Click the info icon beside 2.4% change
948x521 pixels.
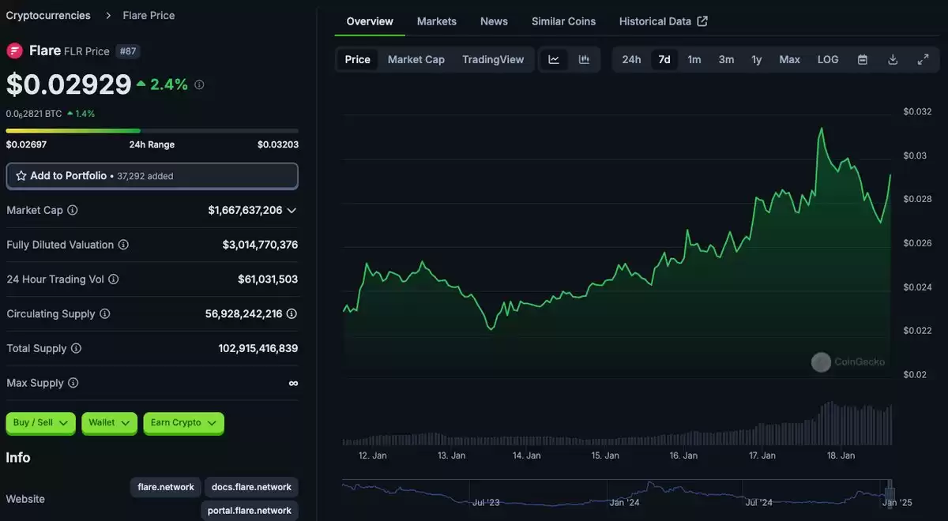click(199, 84)
